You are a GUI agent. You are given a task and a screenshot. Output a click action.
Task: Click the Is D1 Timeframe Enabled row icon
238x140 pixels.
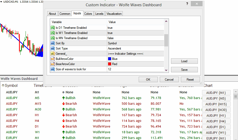click(x=52, y=28)
